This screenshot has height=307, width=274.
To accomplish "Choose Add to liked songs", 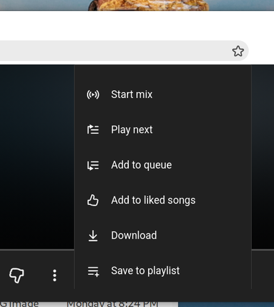I will (163, 200).
